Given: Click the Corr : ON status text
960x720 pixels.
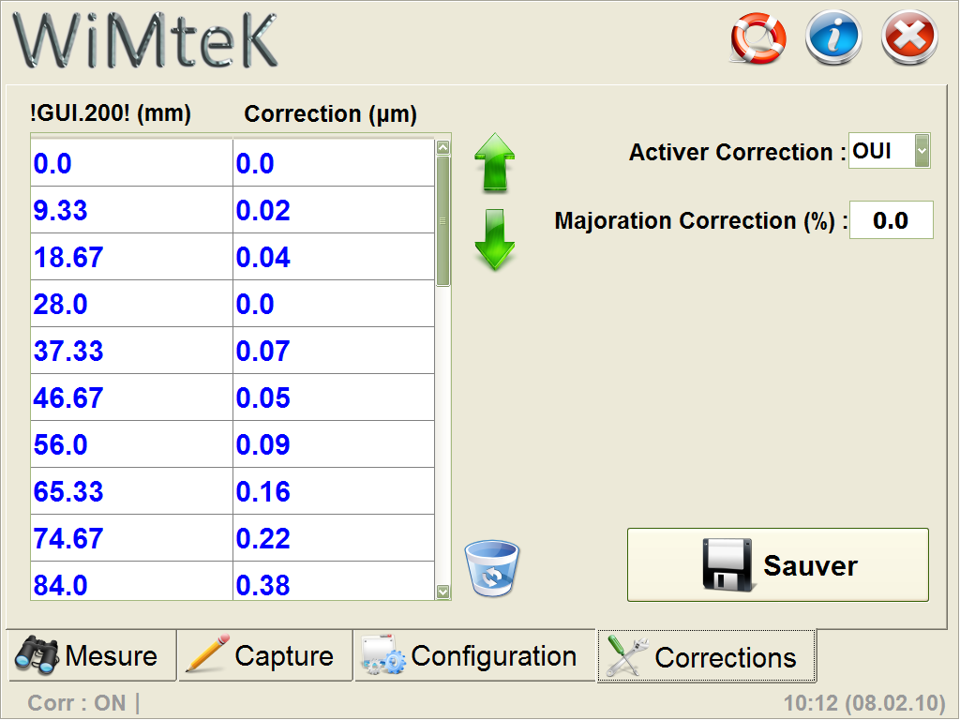Looking at the screenshot, I should pyautogui.click(x=77, y=703).
